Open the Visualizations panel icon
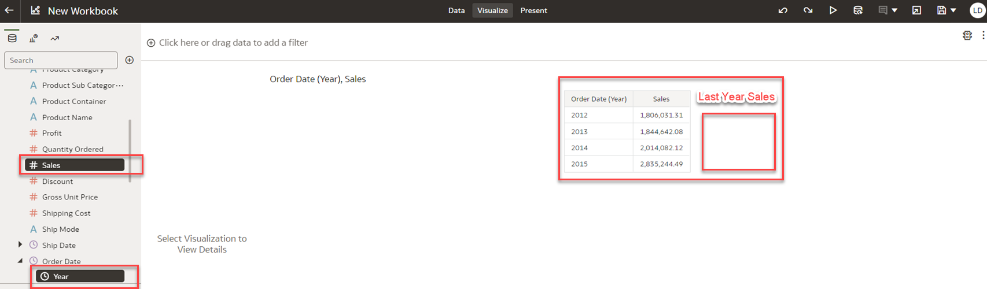The width and height of the screenshot is (987, 289). pyautogui.click(x=34, y=39)
